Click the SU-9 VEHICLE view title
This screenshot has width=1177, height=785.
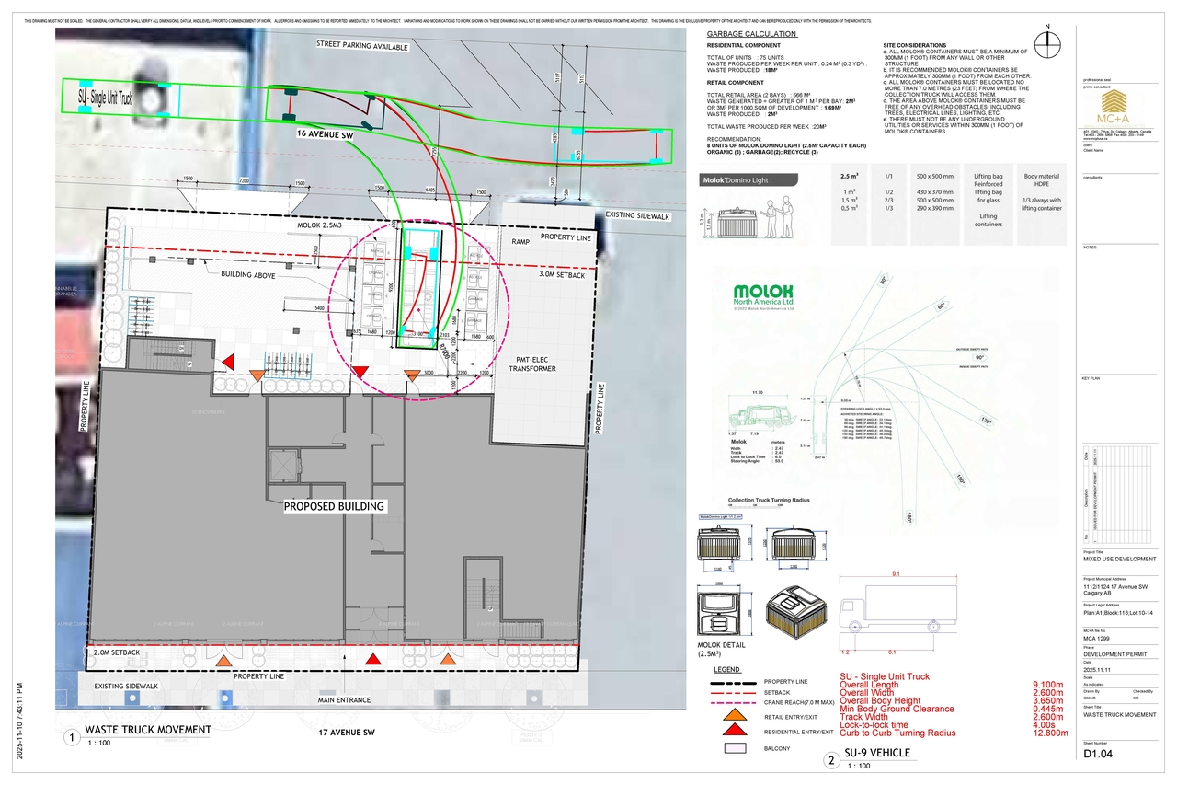coord(877,753)
